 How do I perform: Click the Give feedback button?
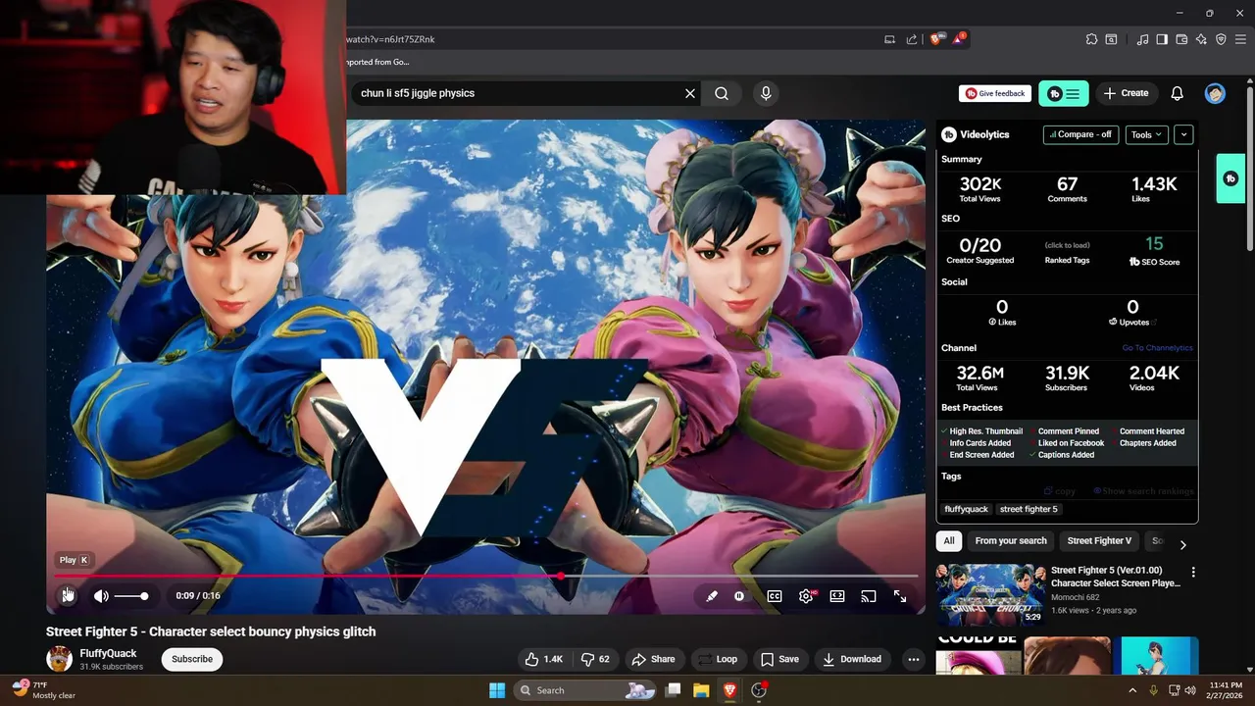(x=995, y=93)
